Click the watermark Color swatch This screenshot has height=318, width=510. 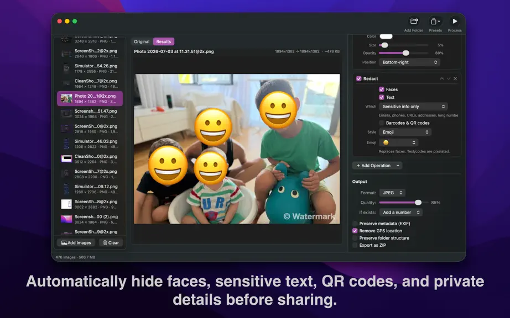coord(386,36)
